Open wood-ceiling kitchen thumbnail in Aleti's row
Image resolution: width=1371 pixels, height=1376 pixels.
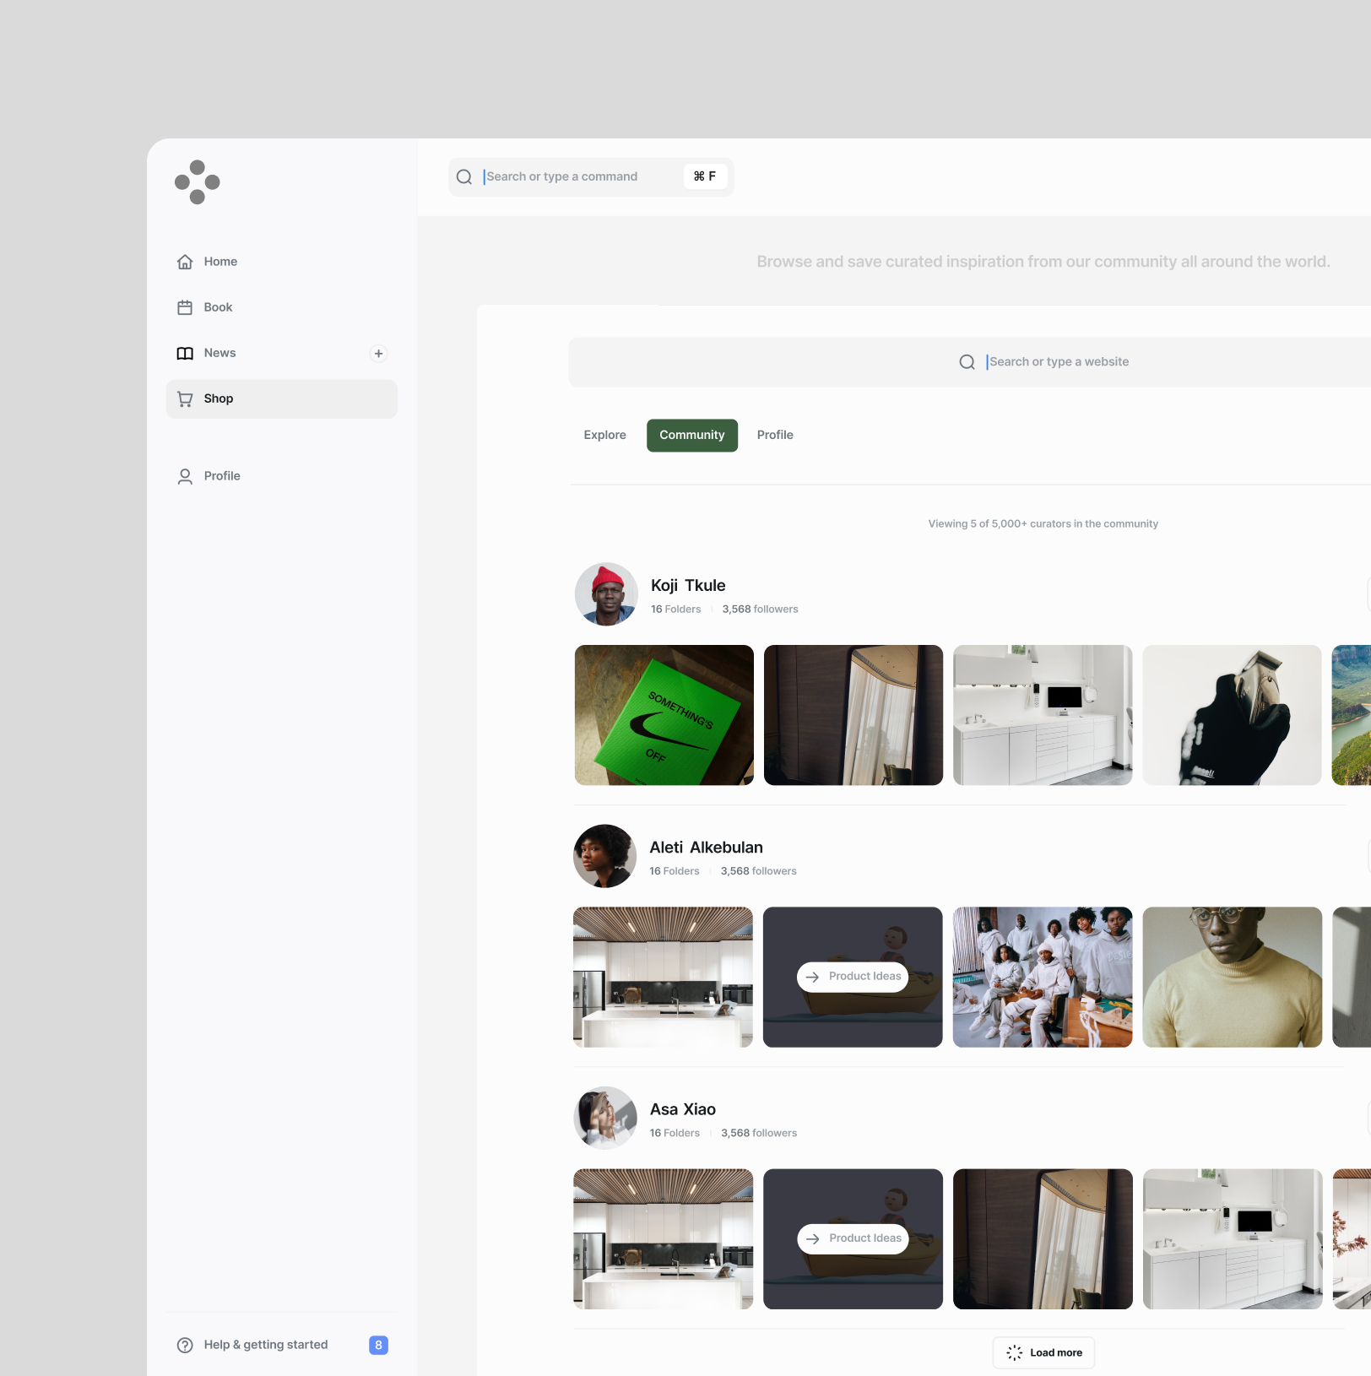click(x=663, y=977)
